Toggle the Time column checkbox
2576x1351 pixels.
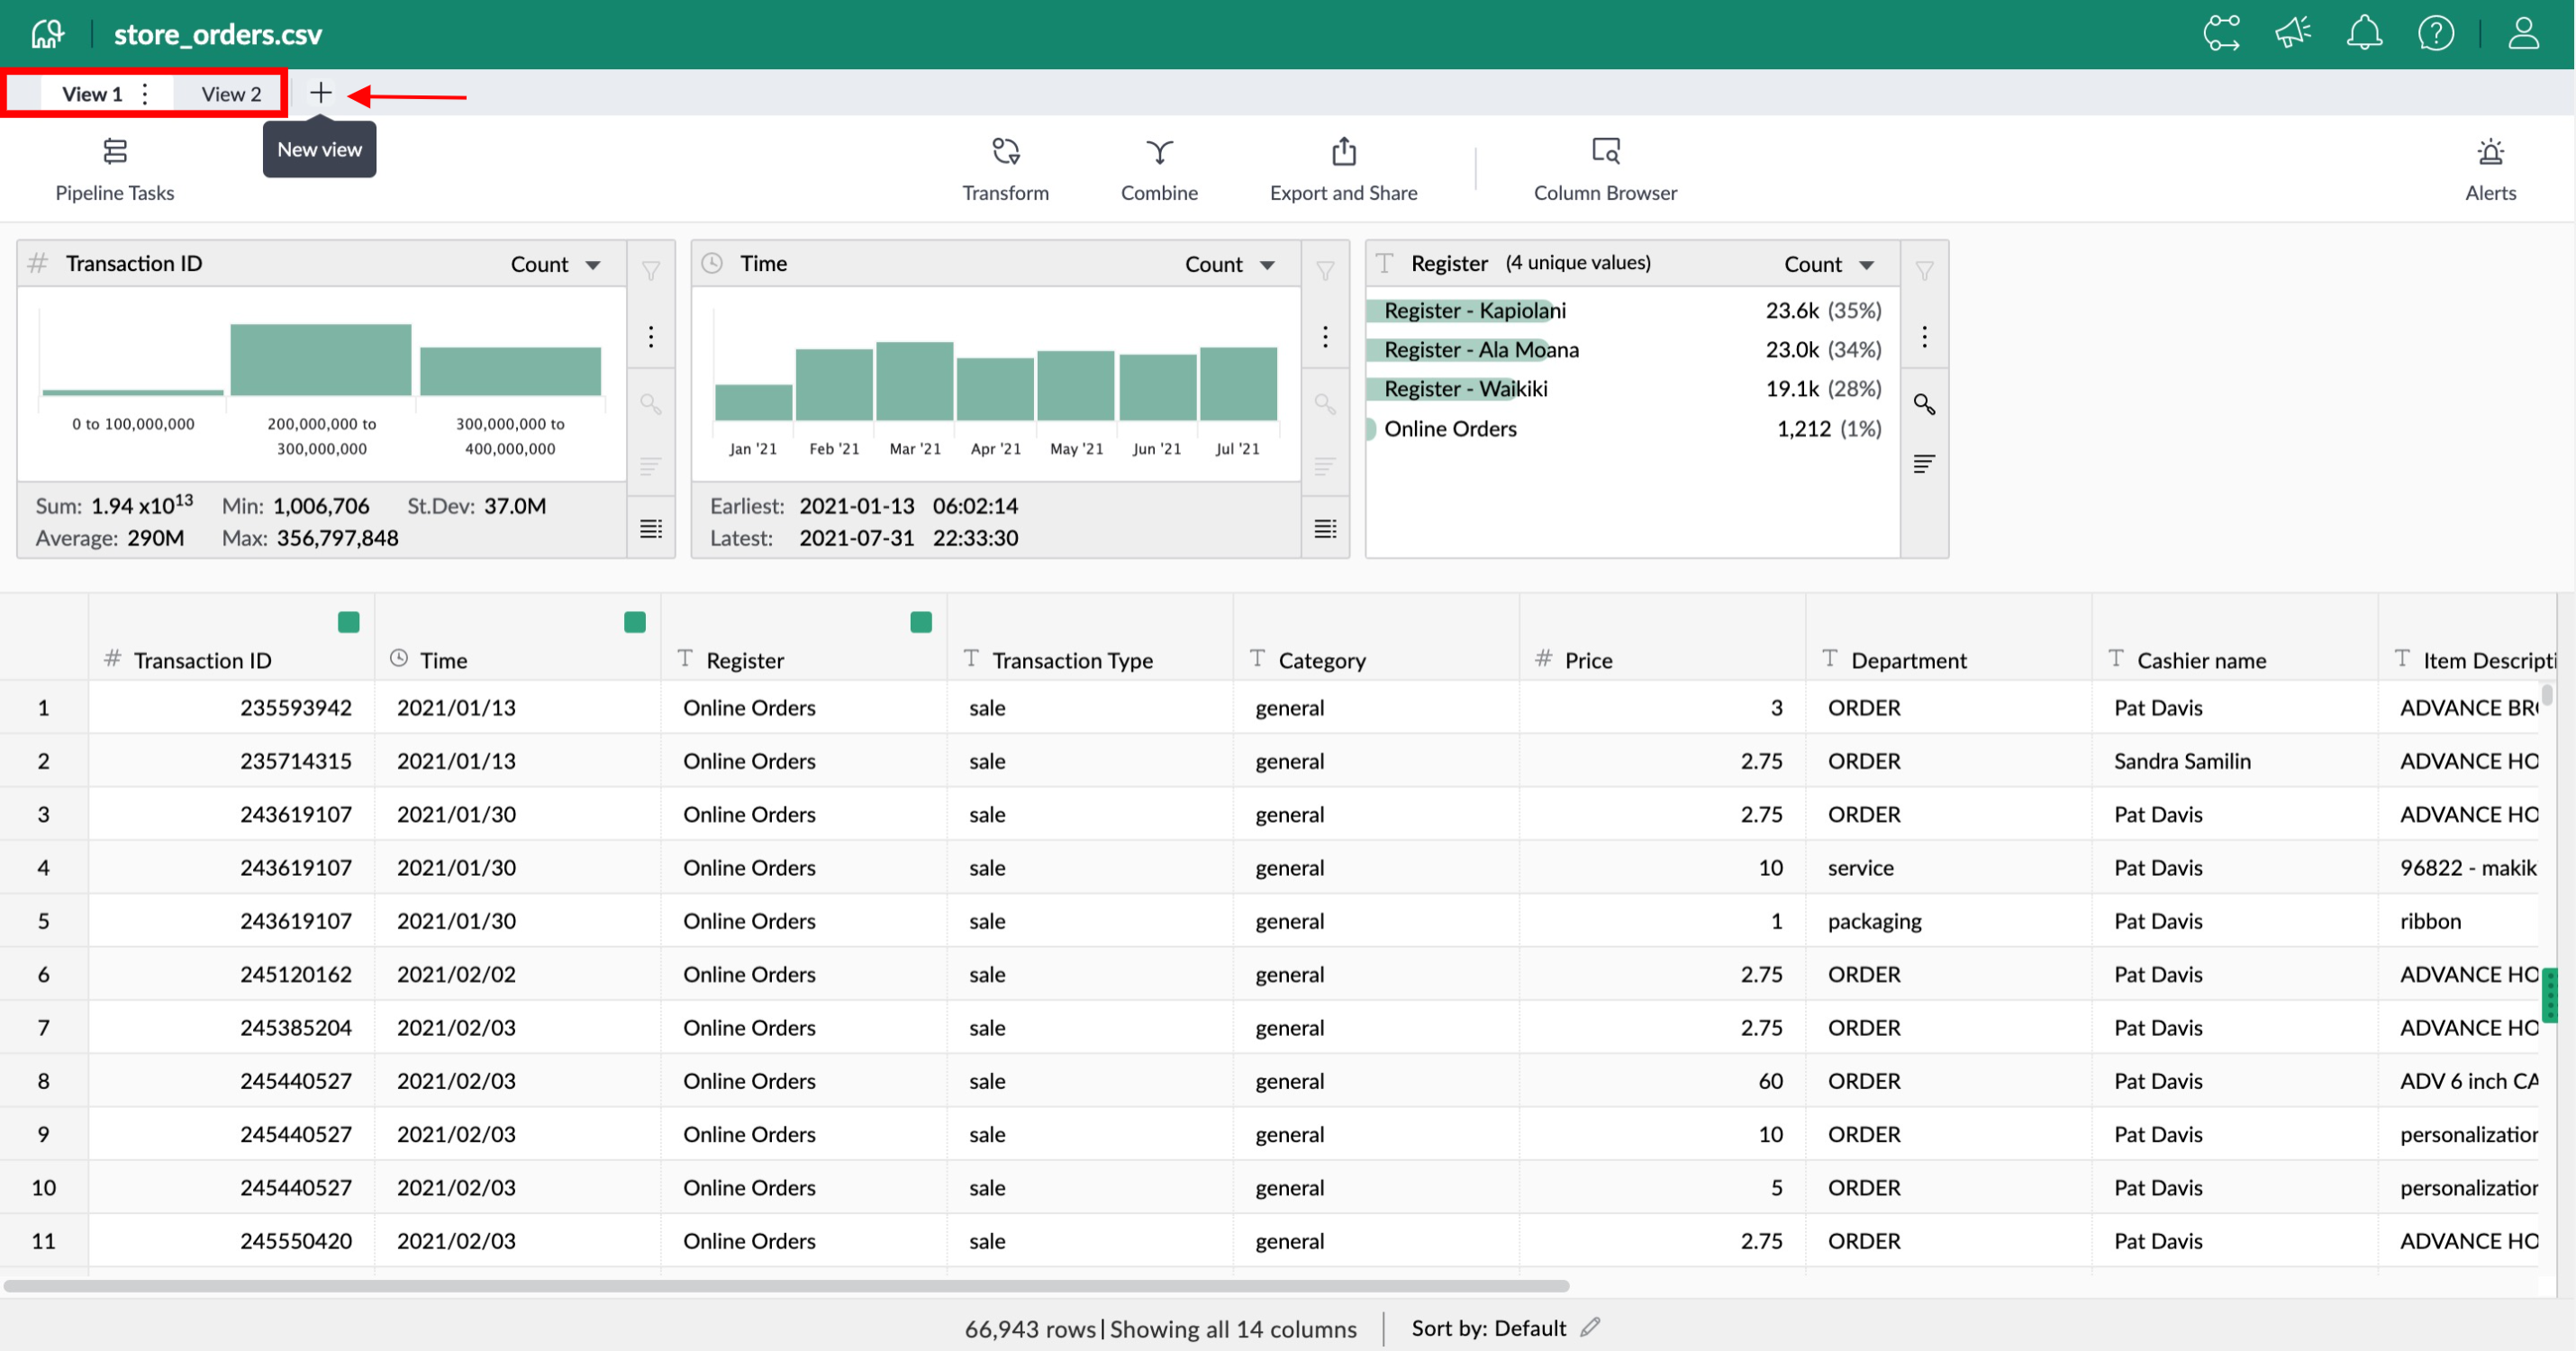[634, 620]
